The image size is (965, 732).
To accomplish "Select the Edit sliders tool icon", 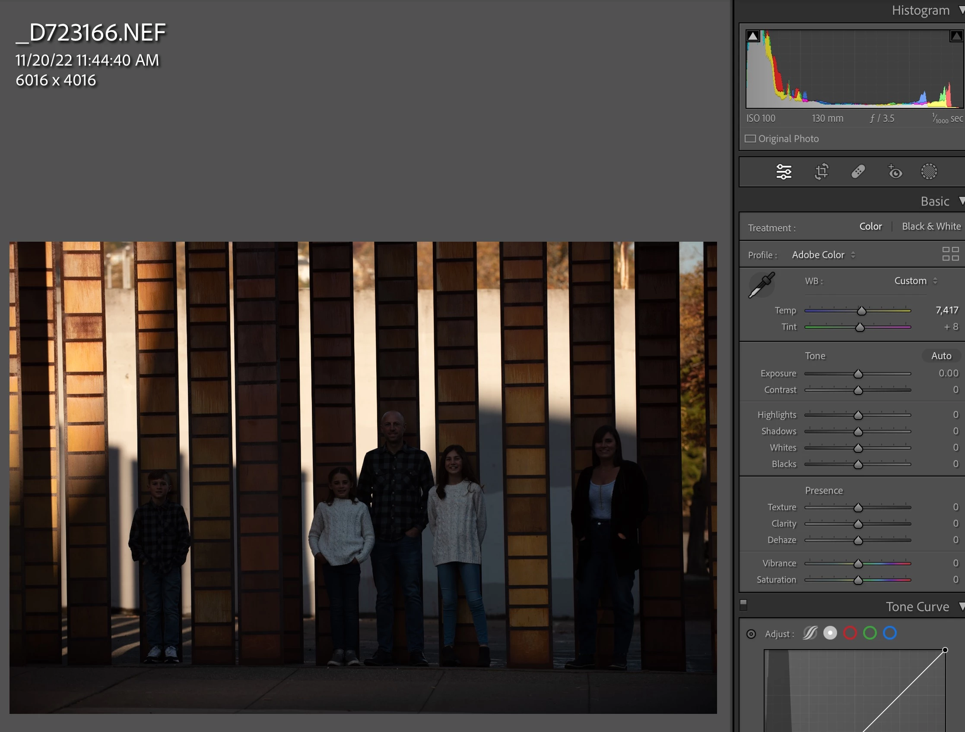I will click(x=784, y=172).
